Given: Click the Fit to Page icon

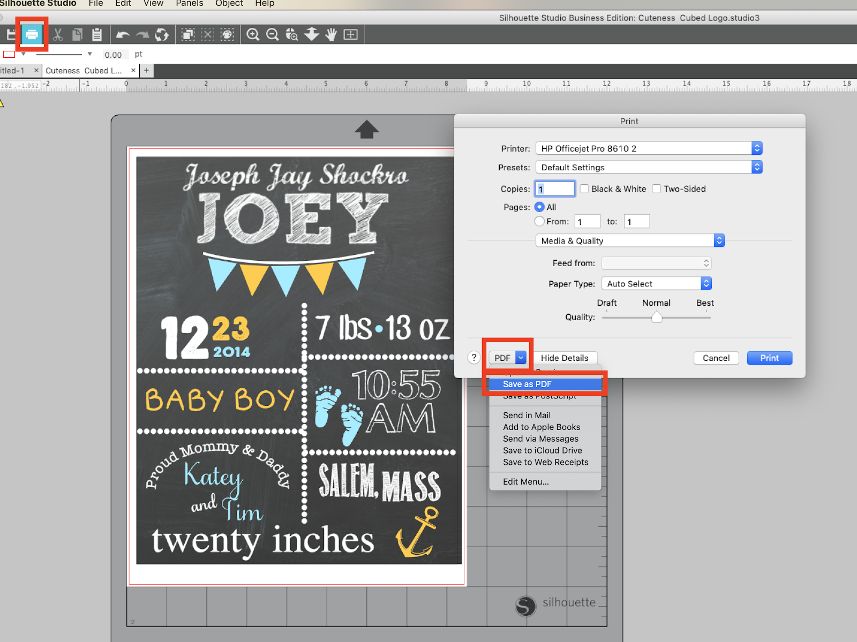Looking at the screenshot, I should [x=350, y=34].
